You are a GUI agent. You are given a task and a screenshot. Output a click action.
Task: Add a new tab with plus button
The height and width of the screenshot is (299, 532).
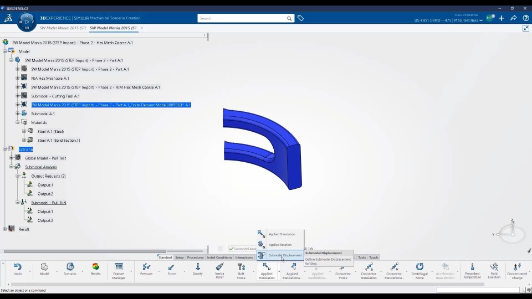coord(142,28)
